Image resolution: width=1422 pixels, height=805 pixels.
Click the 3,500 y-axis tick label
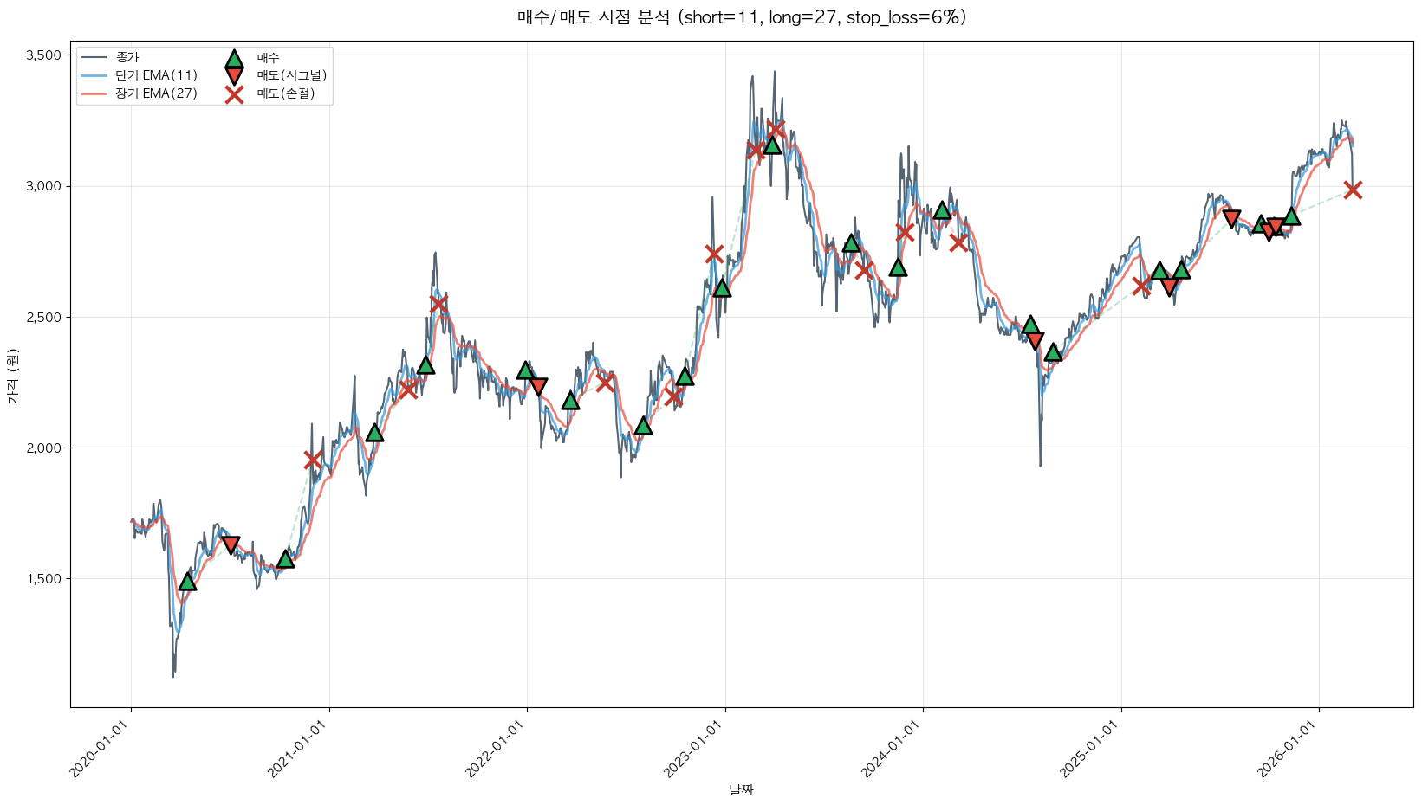coord(43,55)
